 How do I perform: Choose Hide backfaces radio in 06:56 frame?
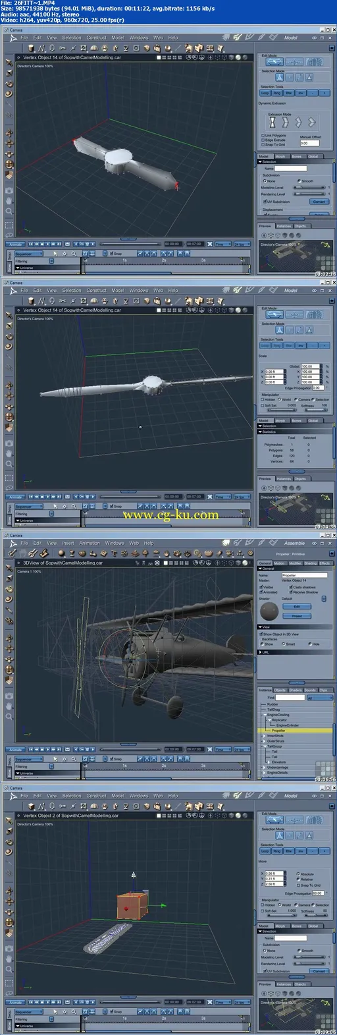(x=310, y=644)
